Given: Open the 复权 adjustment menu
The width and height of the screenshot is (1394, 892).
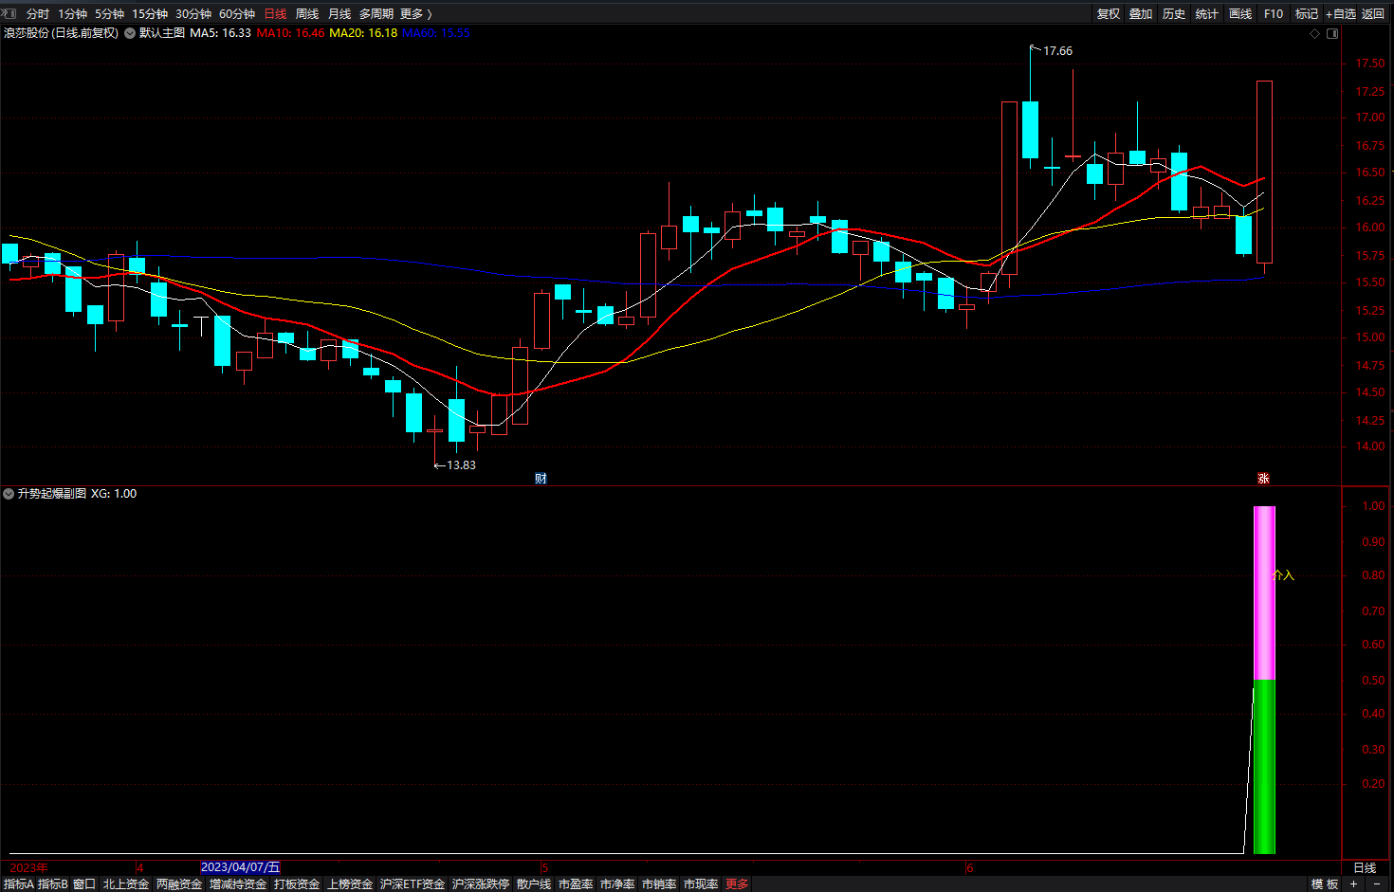Looking at the screenshot, I should (x=1109, y=14).
